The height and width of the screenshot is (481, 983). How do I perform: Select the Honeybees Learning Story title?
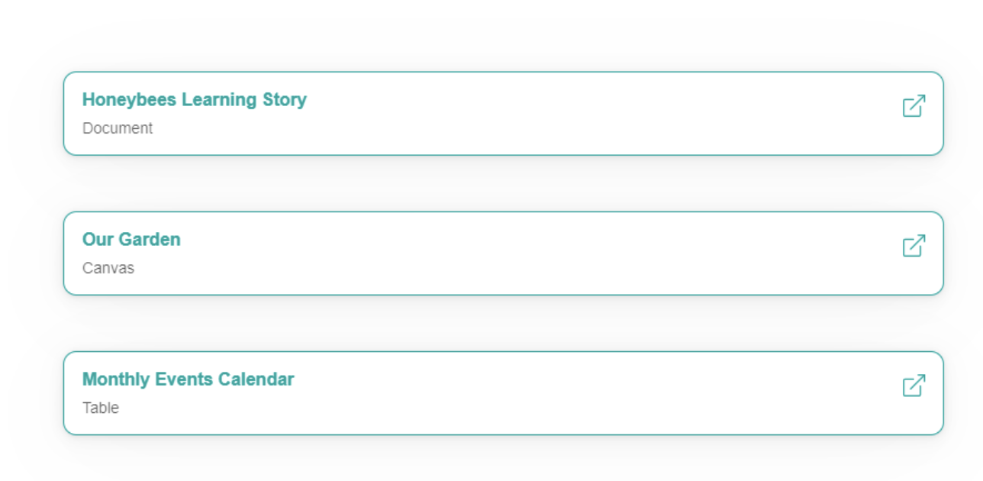[194, 100]
